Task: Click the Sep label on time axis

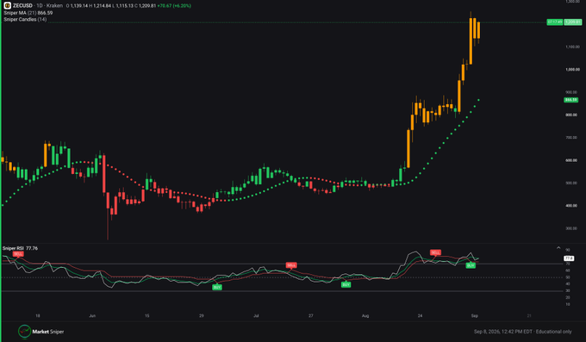Action: point(474,316)
